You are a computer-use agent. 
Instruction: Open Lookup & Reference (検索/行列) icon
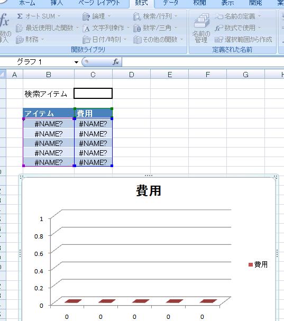pos(137,16)
